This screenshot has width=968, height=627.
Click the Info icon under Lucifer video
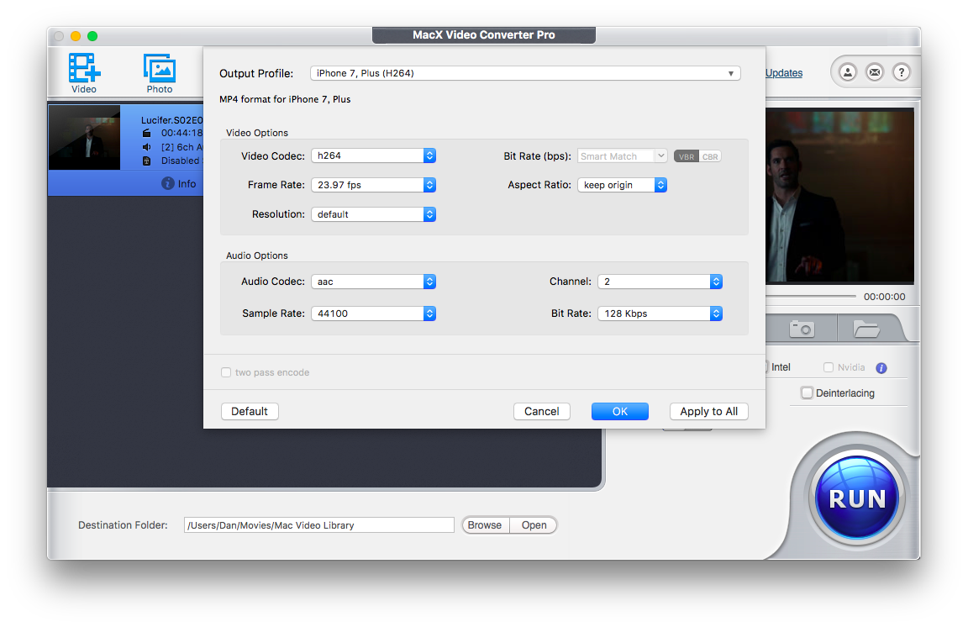pos(168,183)
